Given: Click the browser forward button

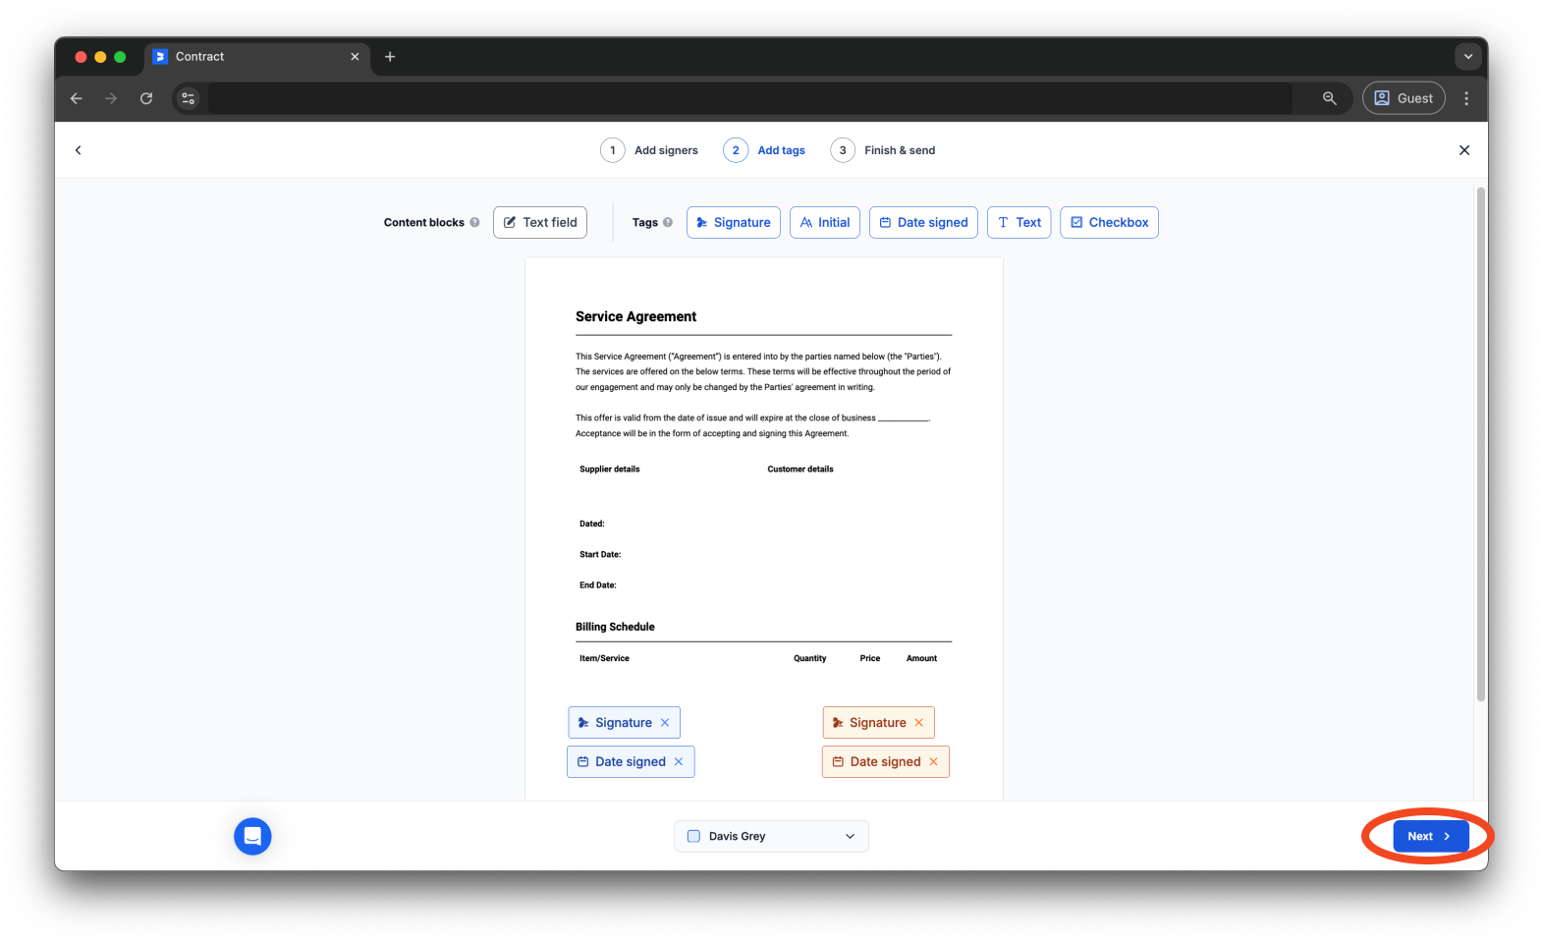Looking at the screenshot, I should click(x=111, y=98).
